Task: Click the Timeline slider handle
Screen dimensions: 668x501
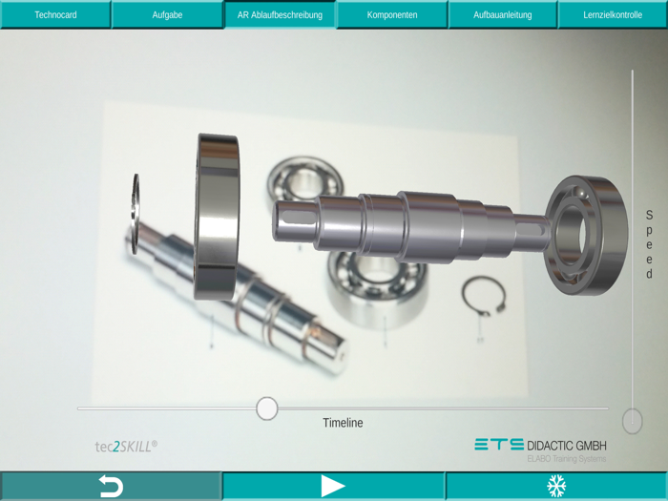Action: pos(267,408)
